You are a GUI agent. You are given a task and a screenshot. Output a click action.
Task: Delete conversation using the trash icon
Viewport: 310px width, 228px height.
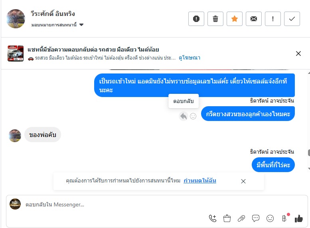[x=215, y=19]
